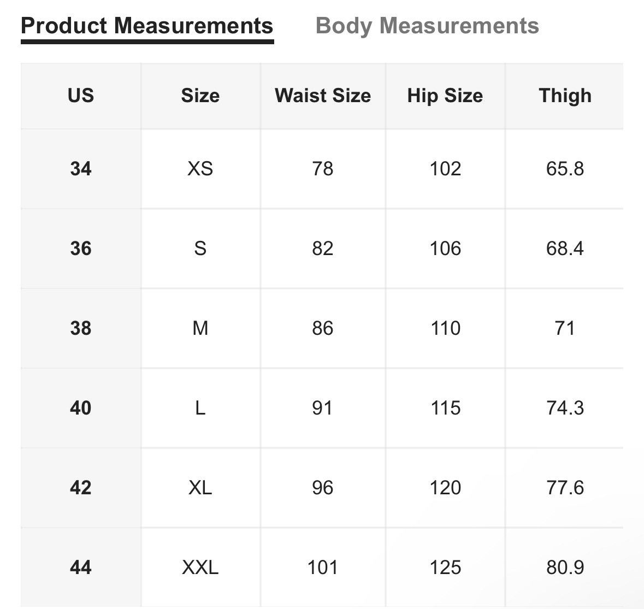Image resolution: width=644 pixels, height=609 pixels.
Task: Select the US size 34 row label
Action: 81,169
